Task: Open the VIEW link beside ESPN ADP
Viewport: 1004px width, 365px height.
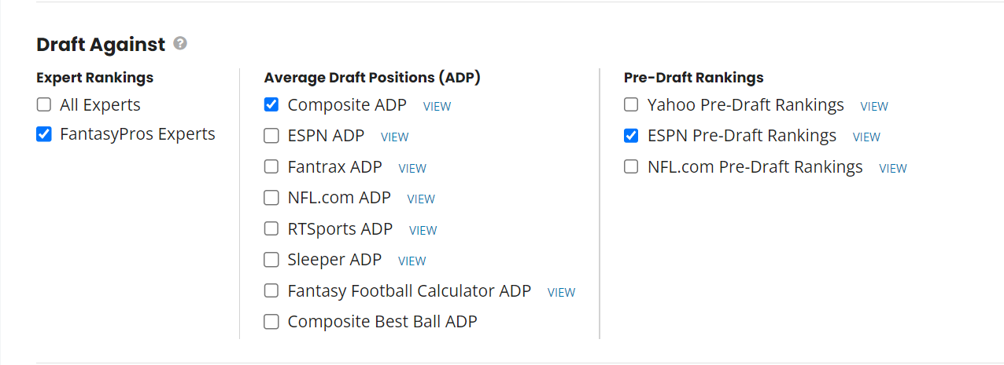Action: pos(395,137)
